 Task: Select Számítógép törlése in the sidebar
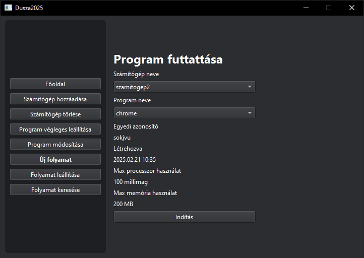click(x=55, y=114)
